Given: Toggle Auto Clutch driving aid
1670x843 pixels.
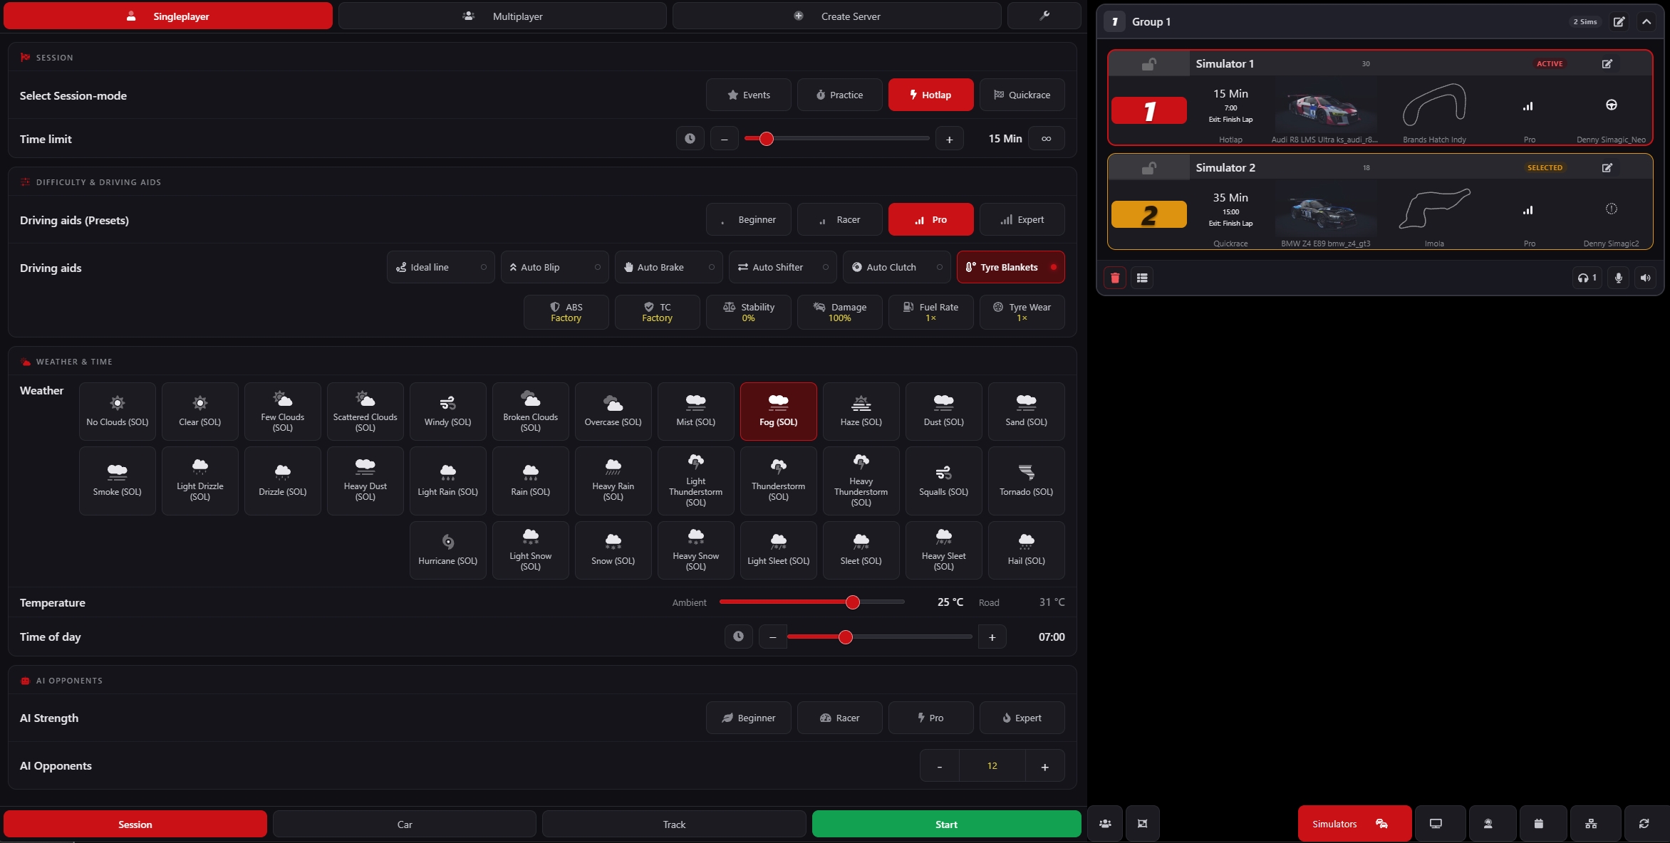Looking at the screenshot, I should [x=896, y=267].
